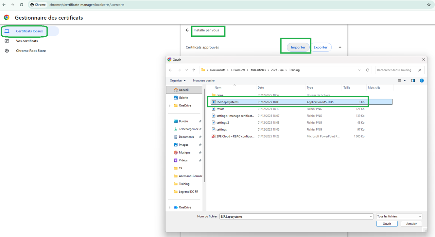Sort files by the Date column header
Screen dimensions: 435x237
281,88
